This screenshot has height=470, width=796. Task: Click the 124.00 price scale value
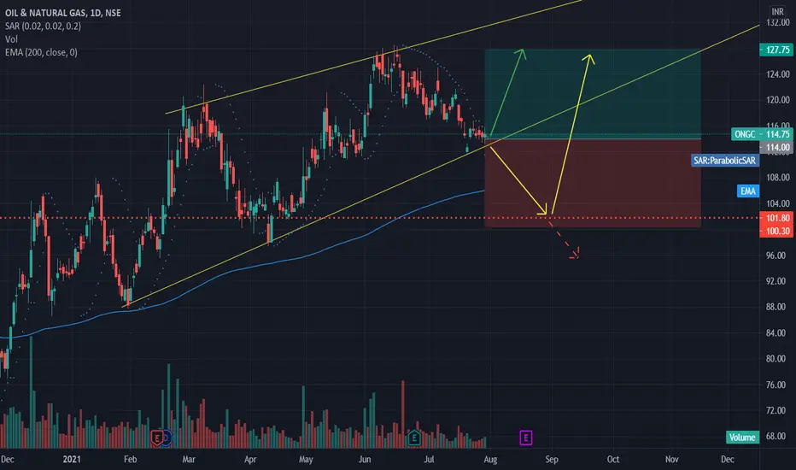[x=778, y=74]
